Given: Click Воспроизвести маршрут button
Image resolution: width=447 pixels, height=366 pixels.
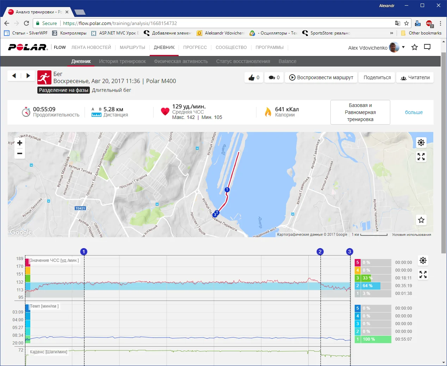Looking at the screenshot, I should [x=321, y=77].
